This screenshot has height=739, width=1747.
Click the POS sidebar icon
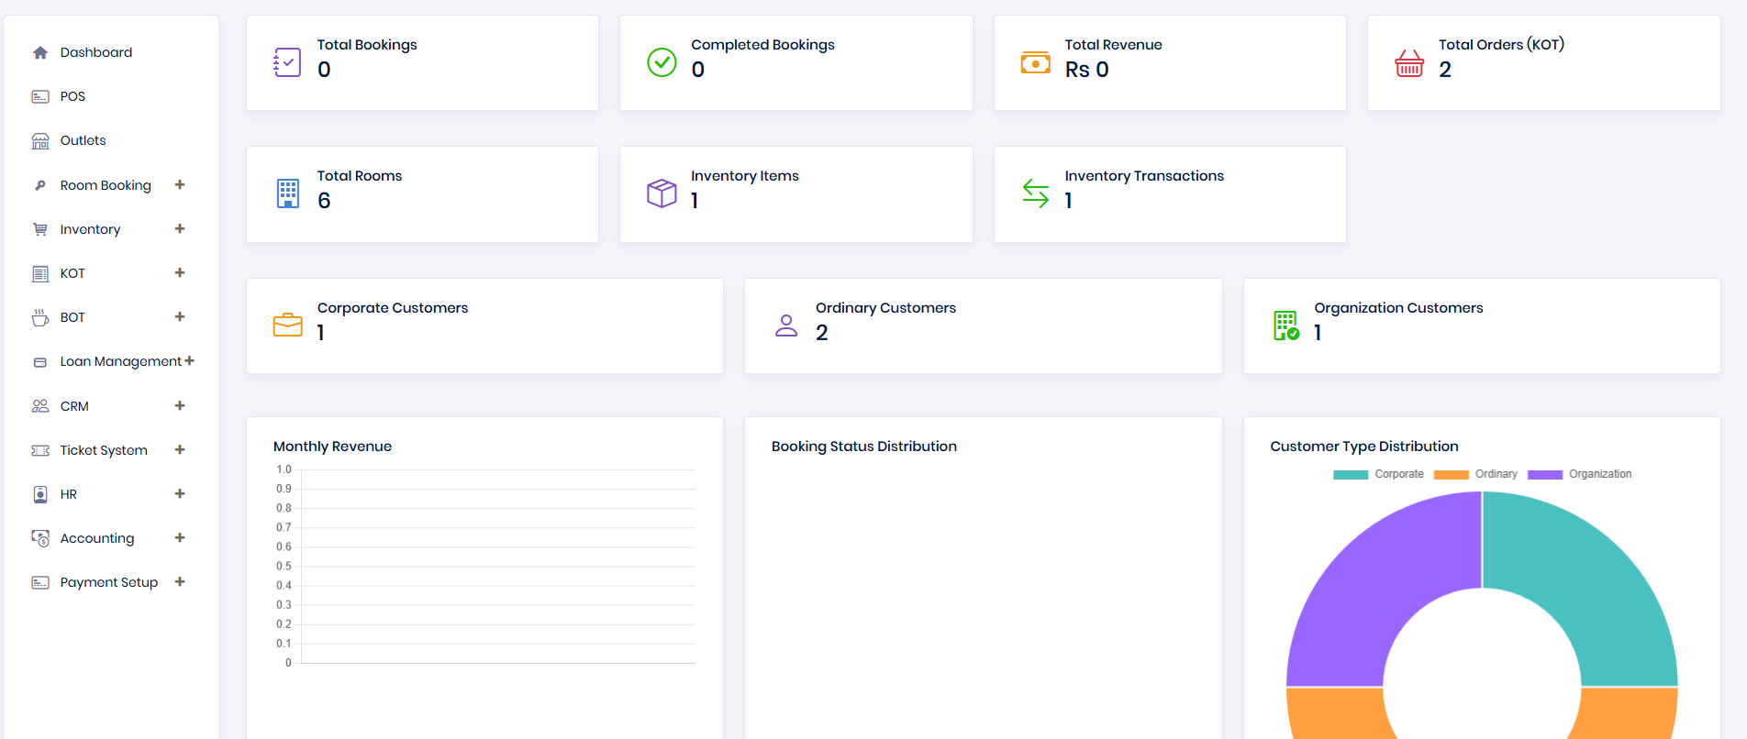[x=40, y=96]
